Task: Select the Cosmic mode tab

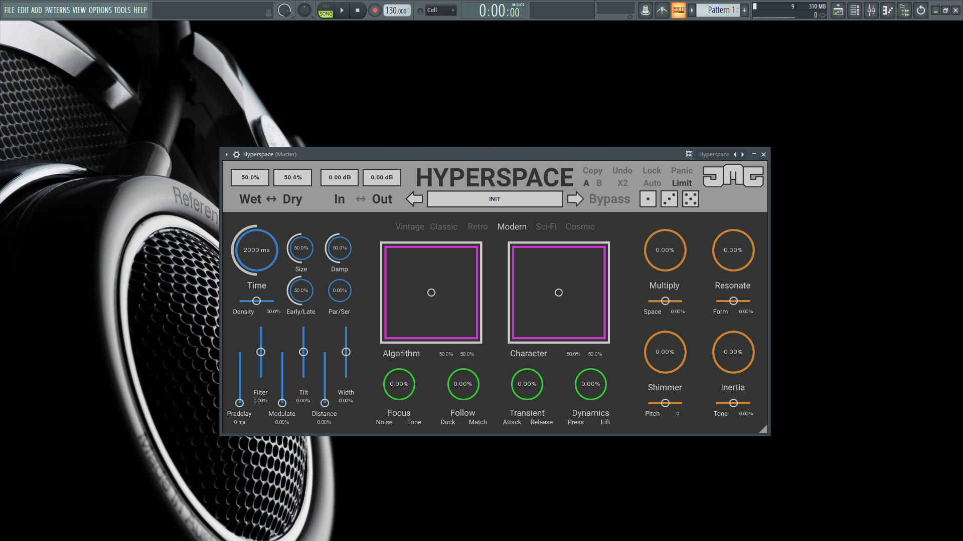Action: tap(580, 227)
